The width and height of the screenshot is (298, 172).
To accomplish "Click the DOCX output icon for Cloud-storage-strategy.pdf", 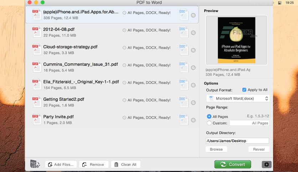I will [x=184, y=49].
